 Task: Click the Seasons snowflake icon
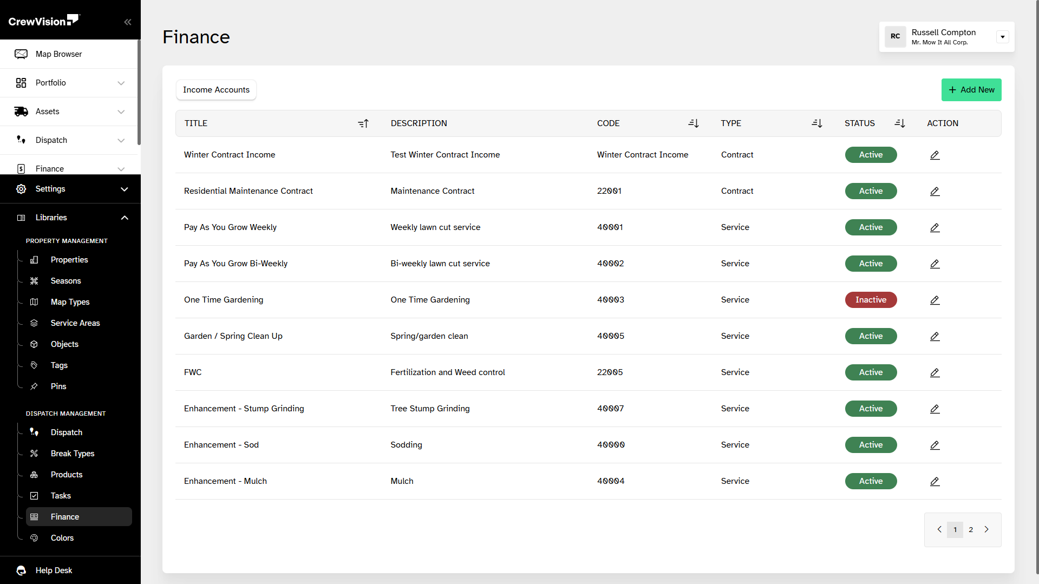34,281
